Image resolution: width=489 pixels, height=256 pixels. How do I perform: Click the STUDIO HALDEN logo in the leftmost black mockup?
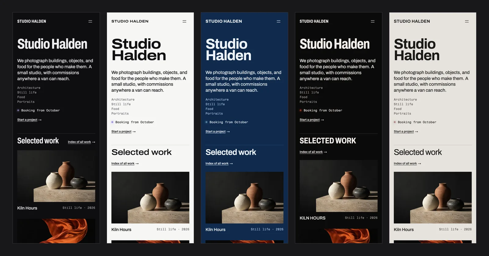pyautogui.click(x=31, y=21)
